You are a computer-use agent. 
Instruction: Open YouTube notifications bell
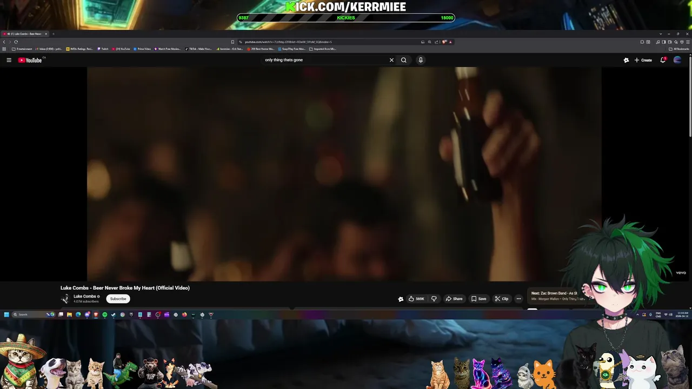(x=663, y=60)
